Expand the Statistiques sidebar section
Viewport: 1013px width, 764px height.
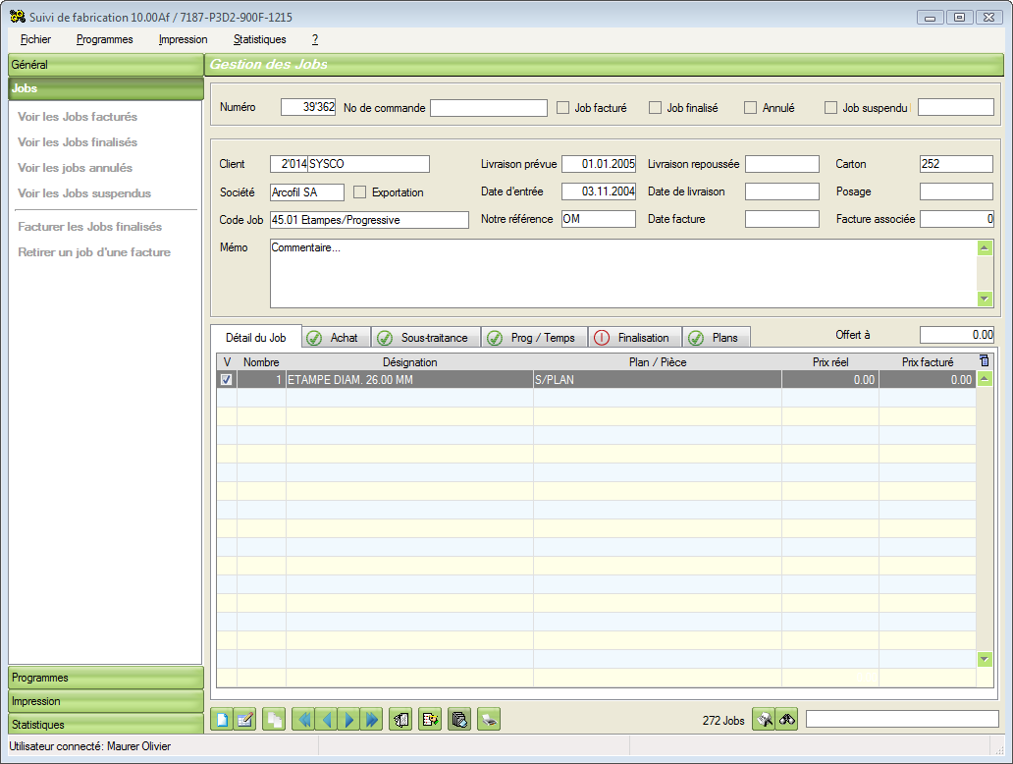(106, 725)
